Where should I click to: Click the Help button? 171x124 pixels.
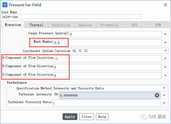(102, 117)
